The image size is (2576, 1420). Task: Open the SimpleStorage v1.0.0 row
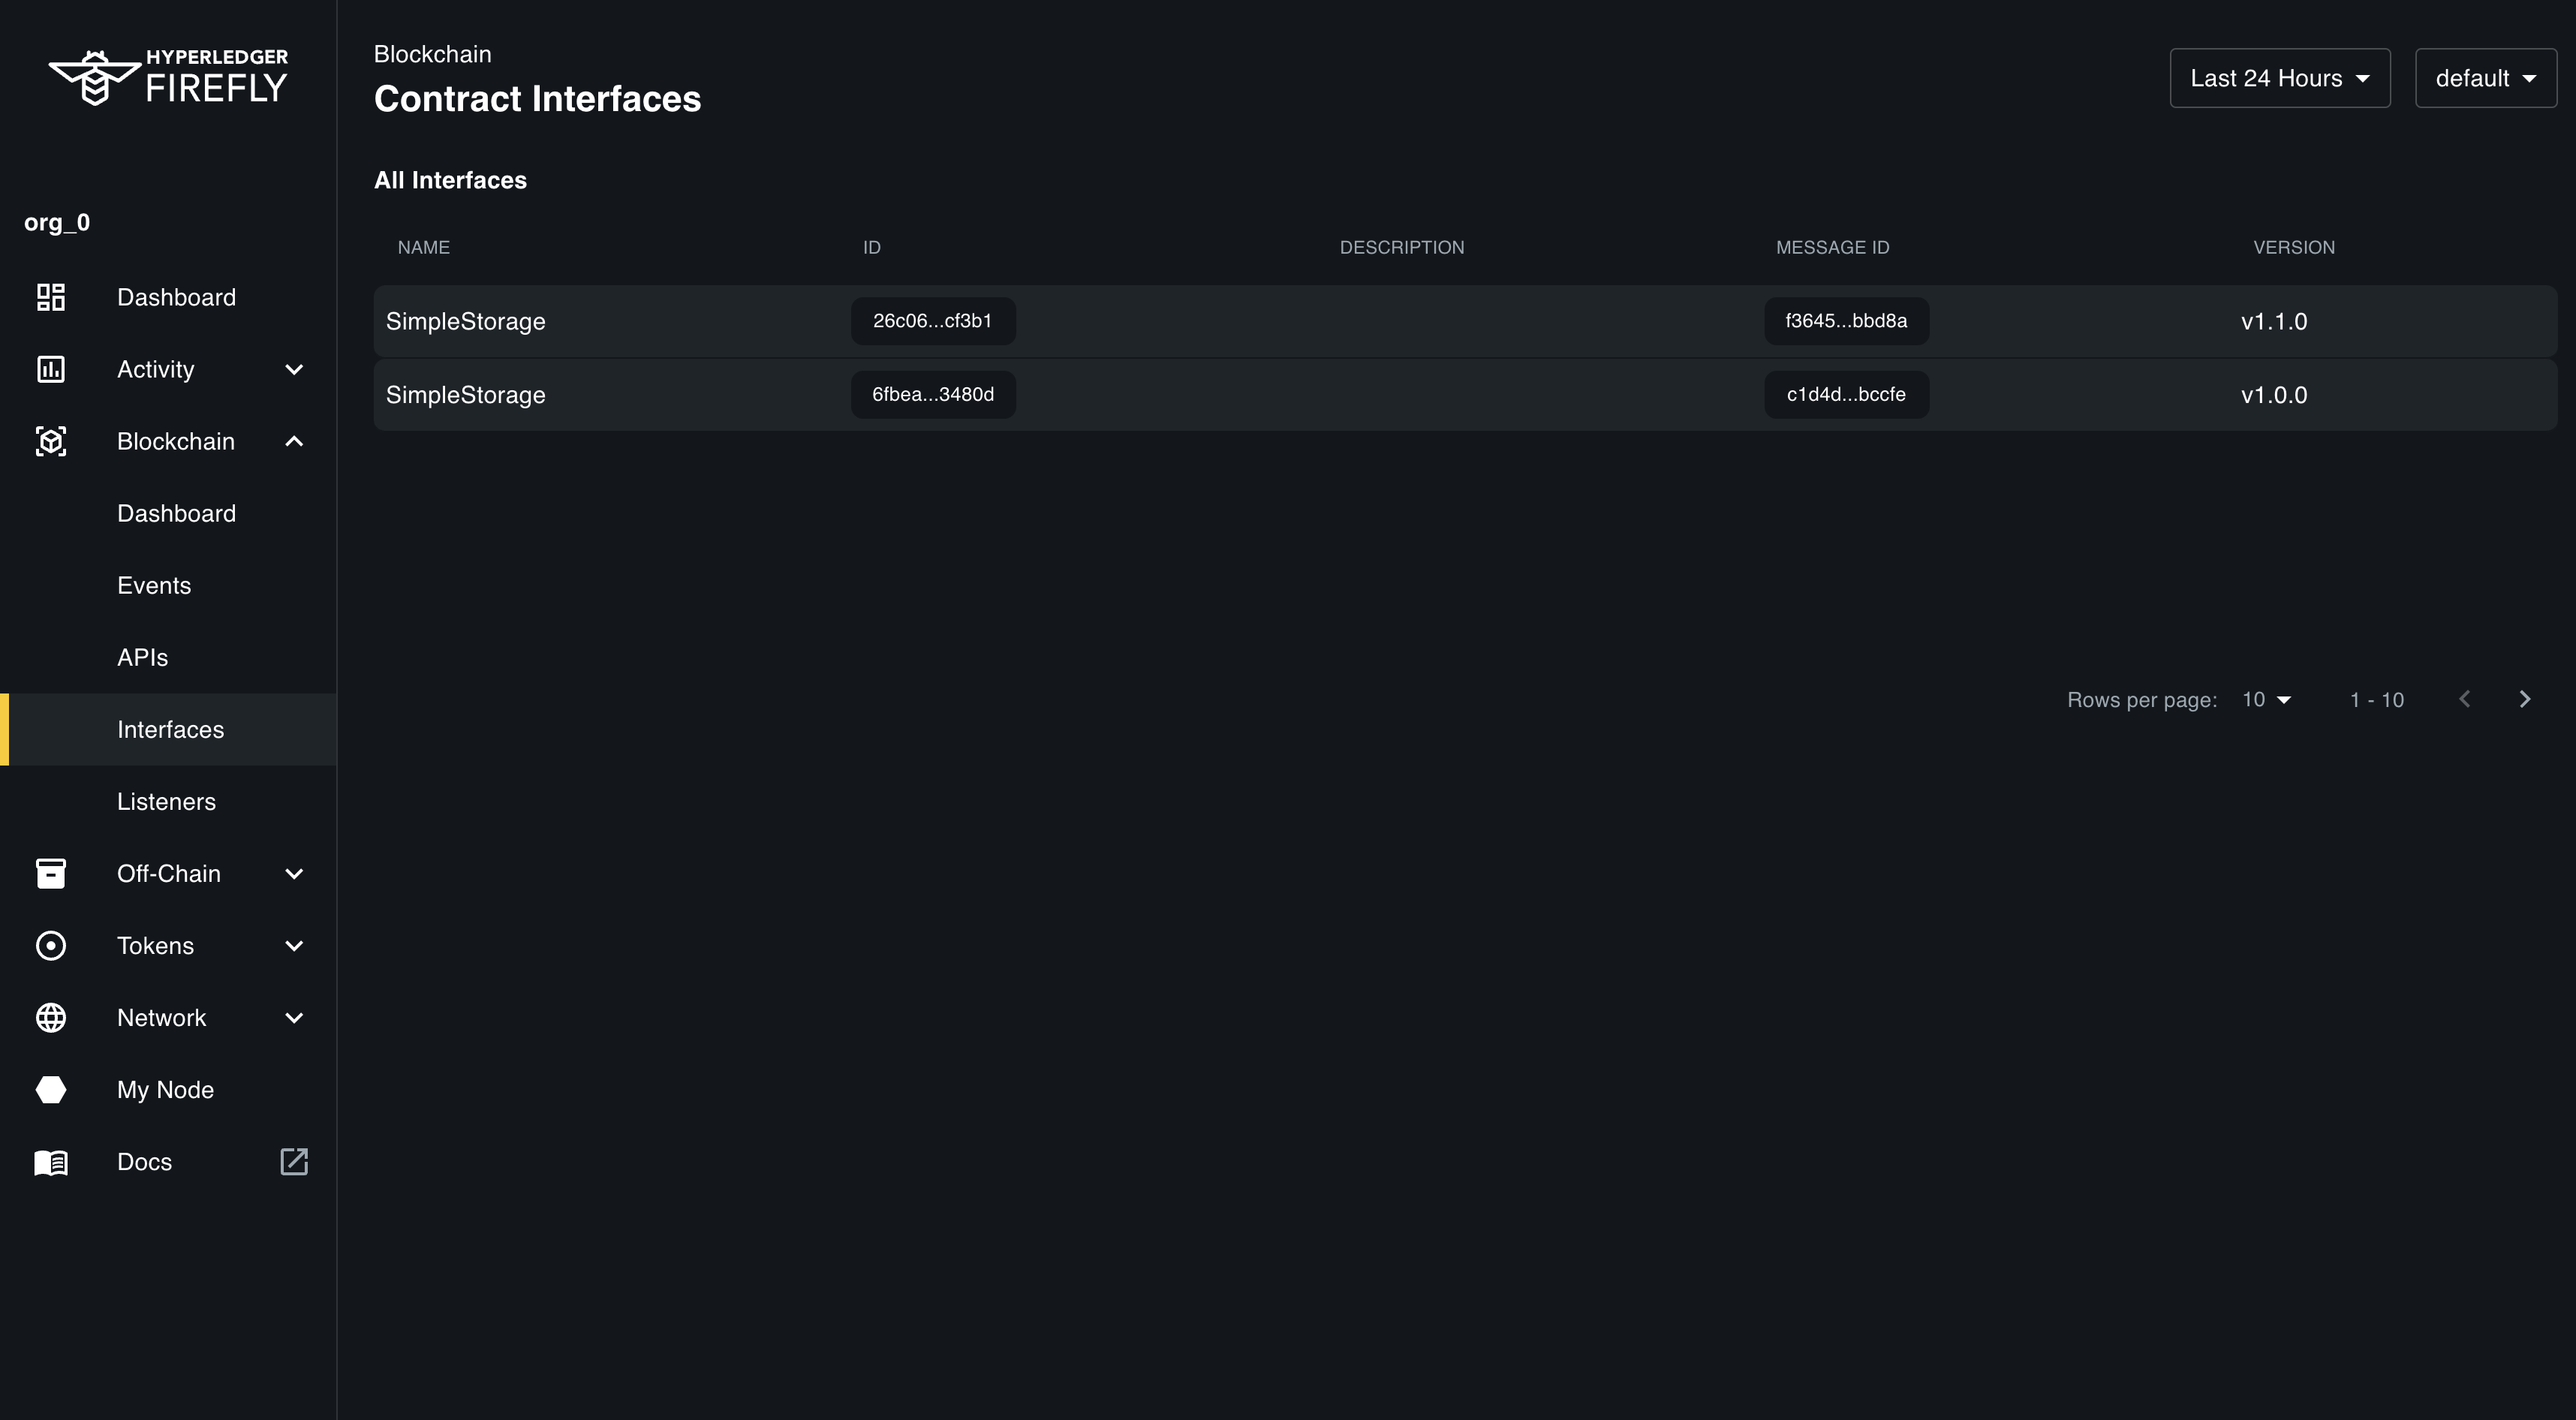click(x=1465, y=394)
